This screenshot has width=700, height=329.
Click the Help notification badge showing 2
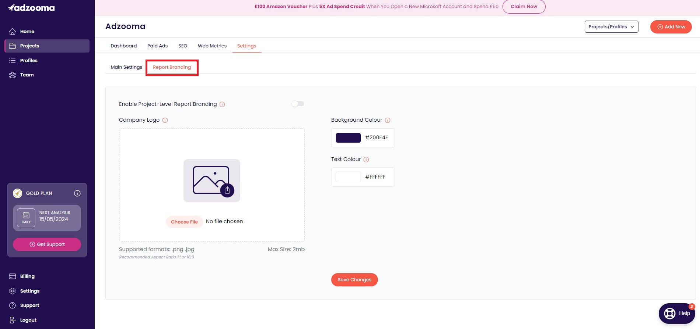coord(692,307)
